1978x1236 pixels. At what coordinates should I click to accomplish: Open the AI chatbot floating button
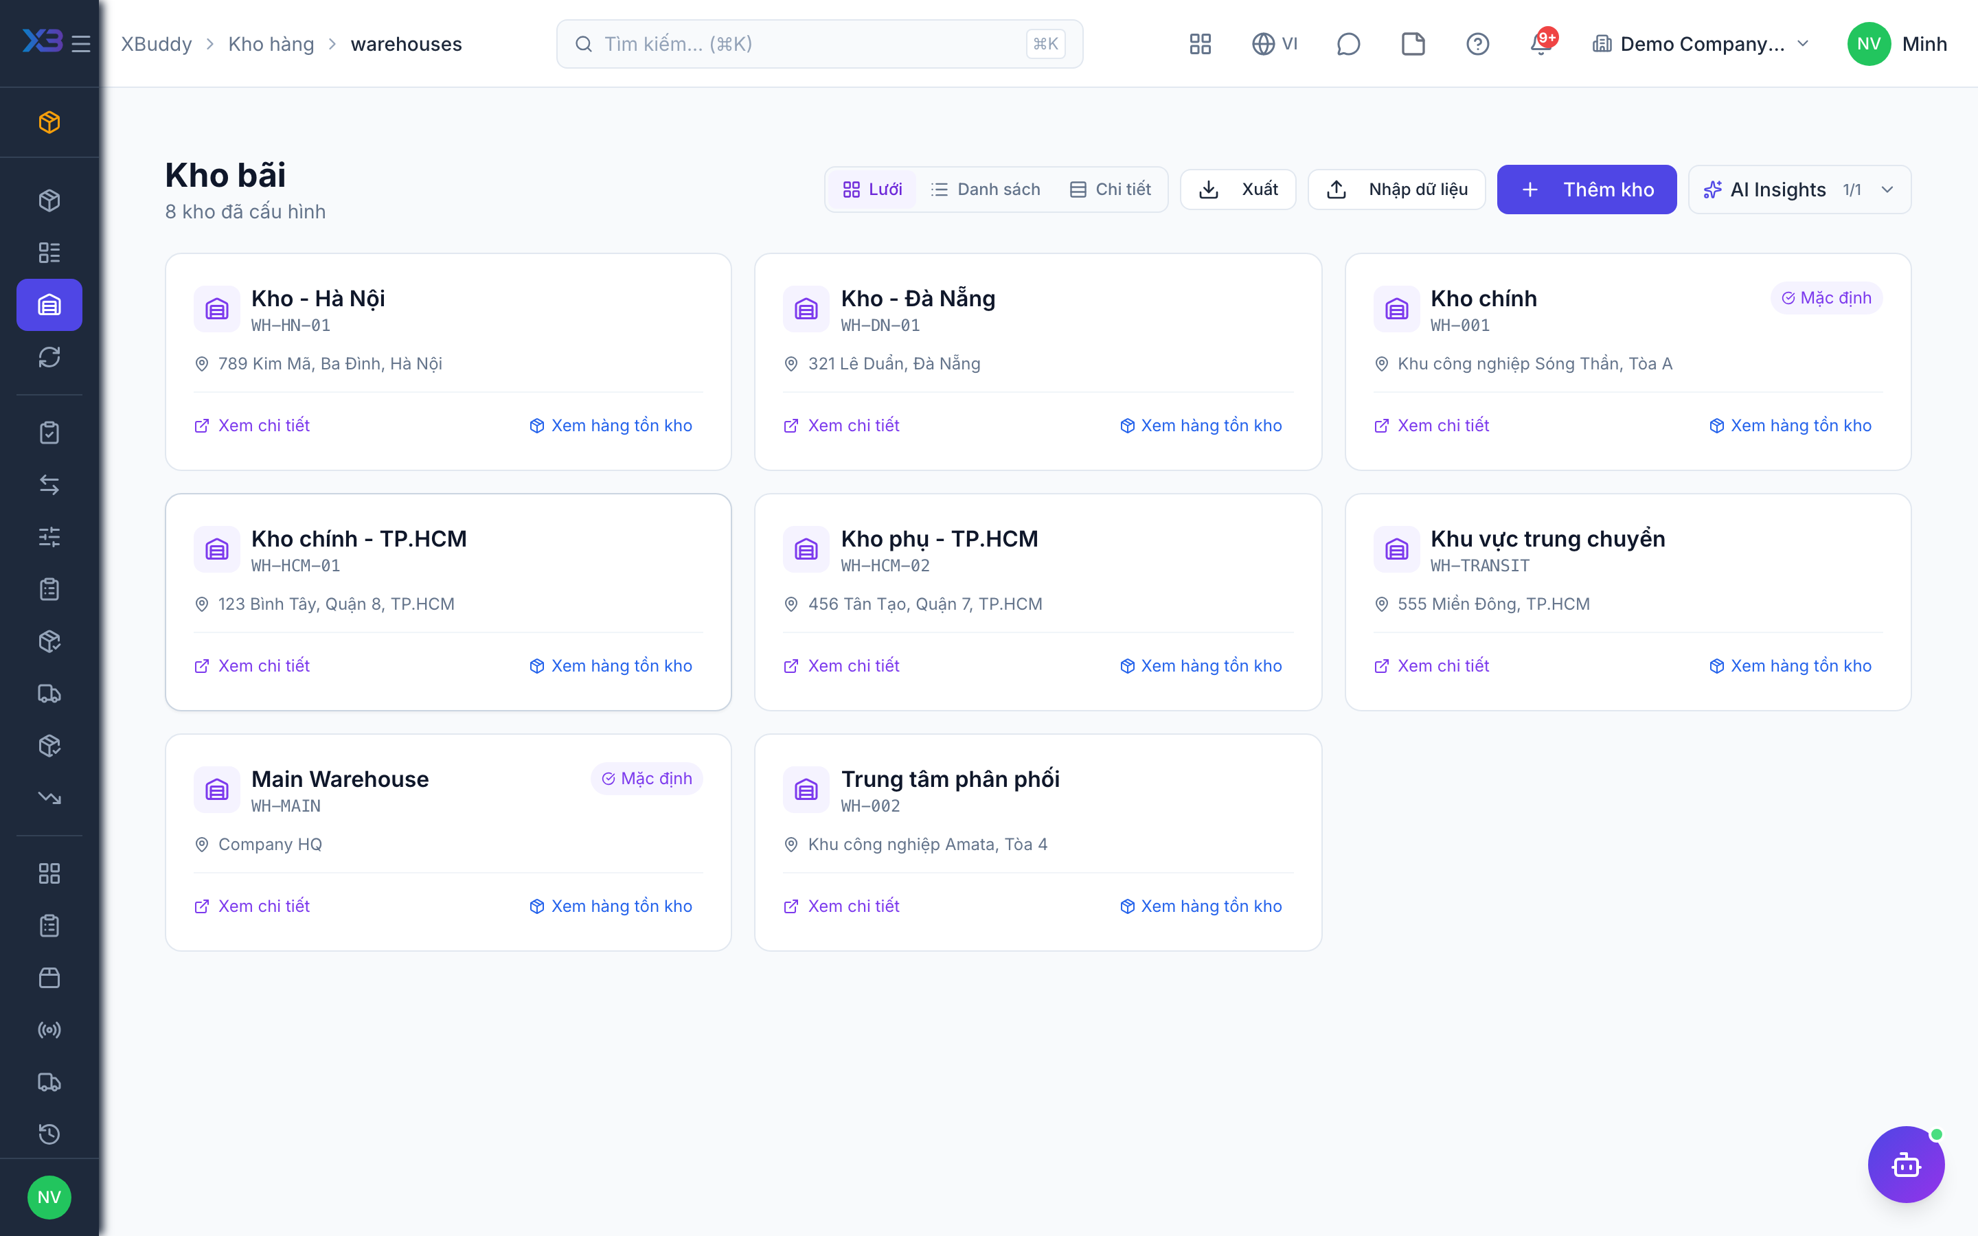tap(1906, 1164)
